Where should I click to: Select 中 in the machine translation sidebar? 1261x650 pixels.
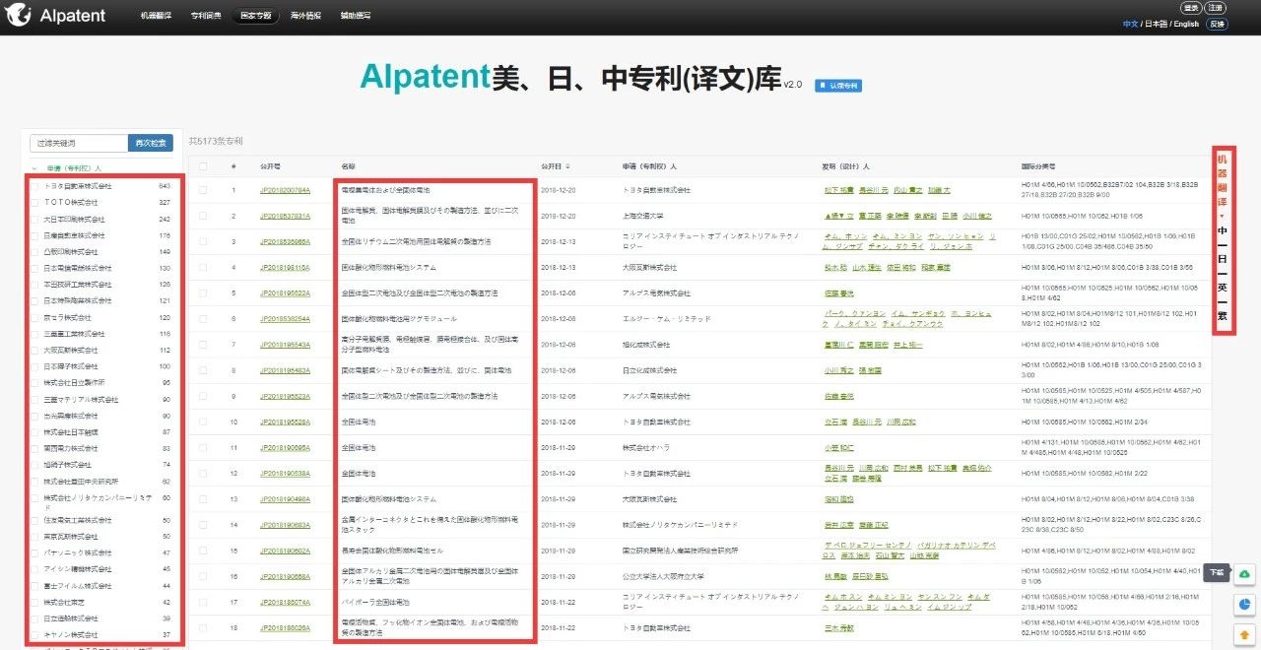click(x=1223, y=230)
